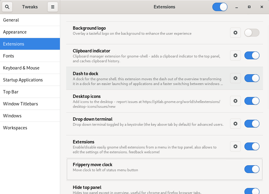
Task: Open Drop down terminal settings gear
Action: click(x=235, y=124)
